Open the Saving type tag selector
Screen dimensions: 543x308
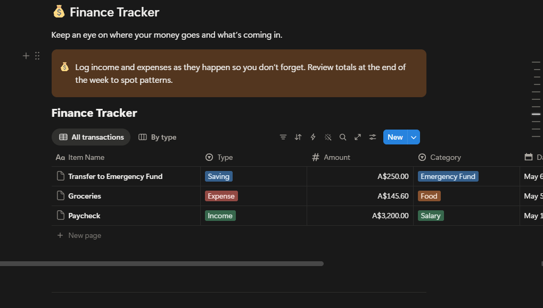(x=218, y=176)
